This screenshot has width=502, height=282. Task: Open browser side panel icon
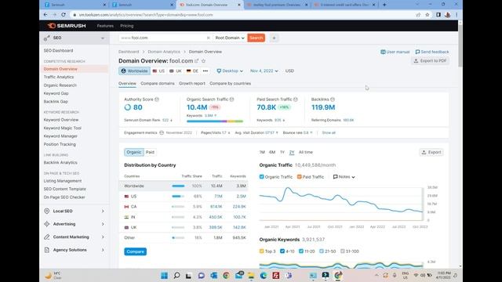pos(438,15)
